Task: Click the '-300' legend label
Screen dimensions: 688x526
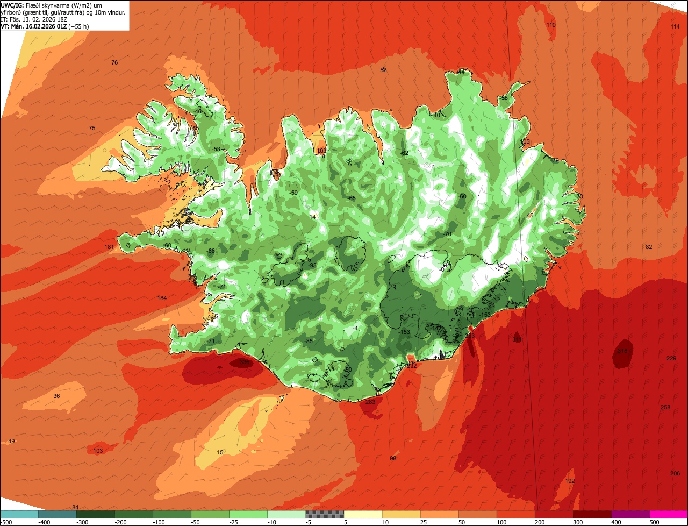Action: 82,522
